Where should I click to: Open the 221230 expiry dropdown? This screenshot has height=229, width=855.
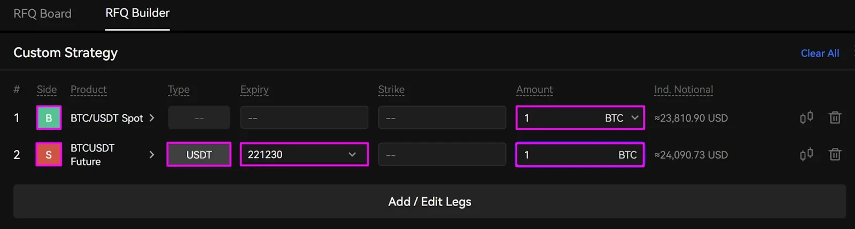coord(304,154)
